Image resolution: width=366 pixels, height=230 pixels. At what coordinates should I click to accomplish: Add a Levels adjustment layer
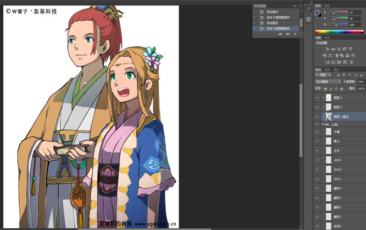click(x=333, y=49)
